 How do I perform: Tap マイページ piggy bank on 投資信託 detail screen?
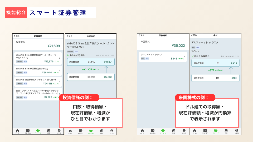tap(91, 131)
